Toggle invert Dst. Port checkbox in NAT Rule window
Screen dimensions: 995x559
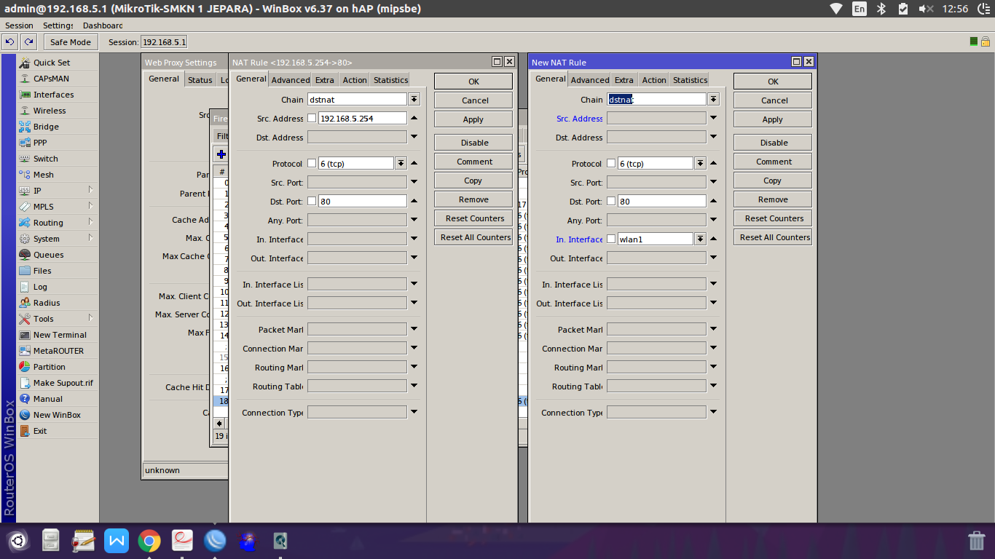coord(312,202)
